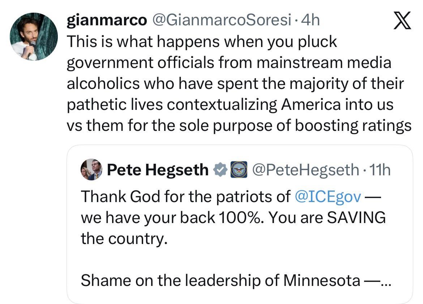Follow the @ICEgov mention link
Screen dimensions: 423x304
click(x=328, y=196)
